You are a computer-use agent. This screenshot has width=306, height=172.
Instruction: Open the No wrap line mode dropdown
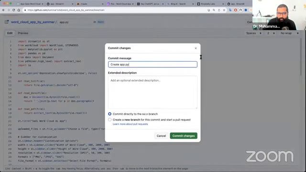pos(289,33)
